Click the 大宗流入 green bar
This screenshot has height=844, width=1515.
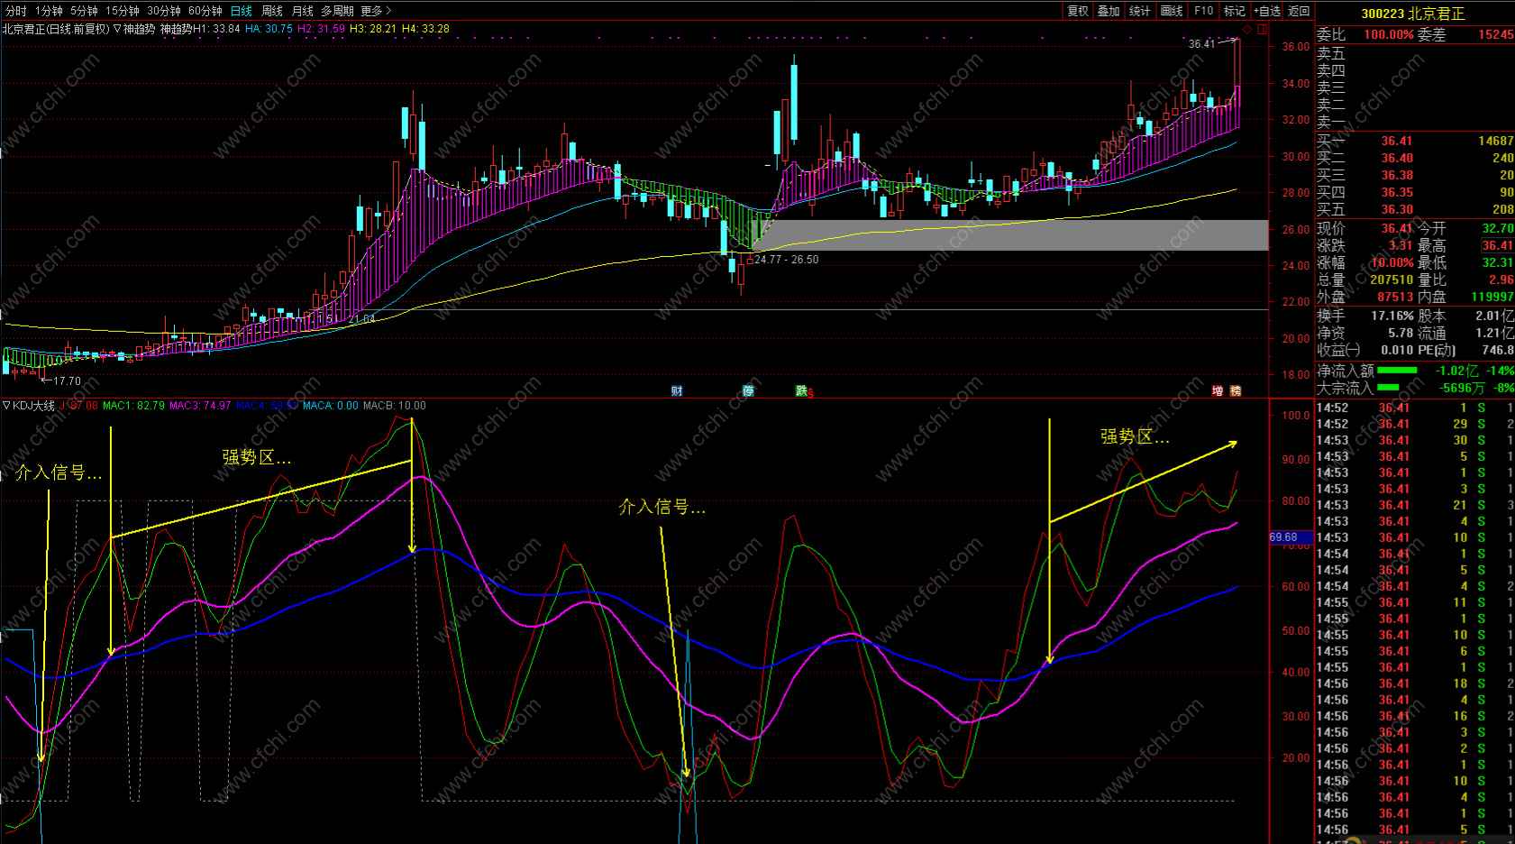1388,388
